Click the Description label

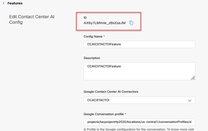tap(92, 58)
